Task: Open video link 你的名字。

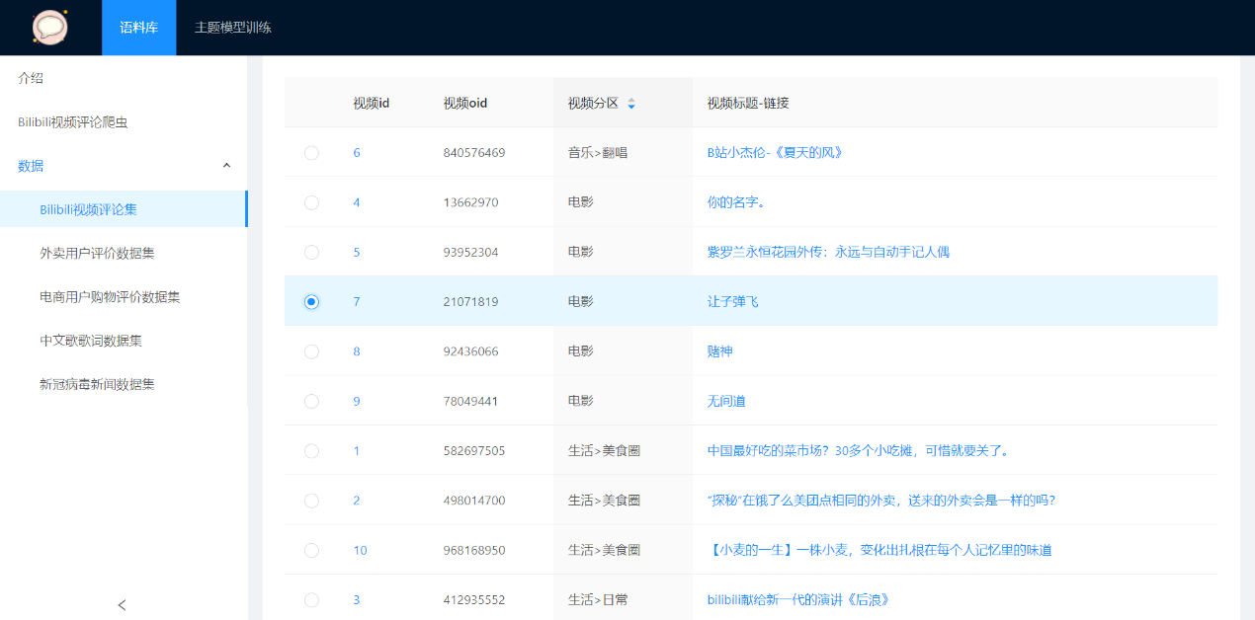Action: tap(736, 202)
